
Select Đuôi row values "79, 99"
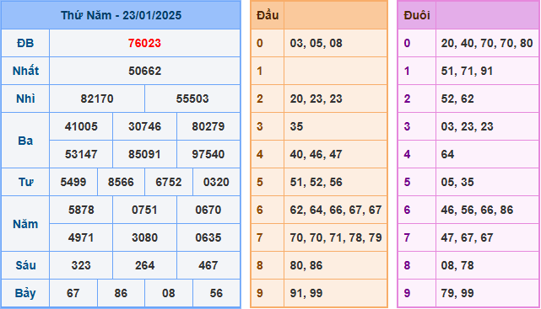(x=457, y=293)
